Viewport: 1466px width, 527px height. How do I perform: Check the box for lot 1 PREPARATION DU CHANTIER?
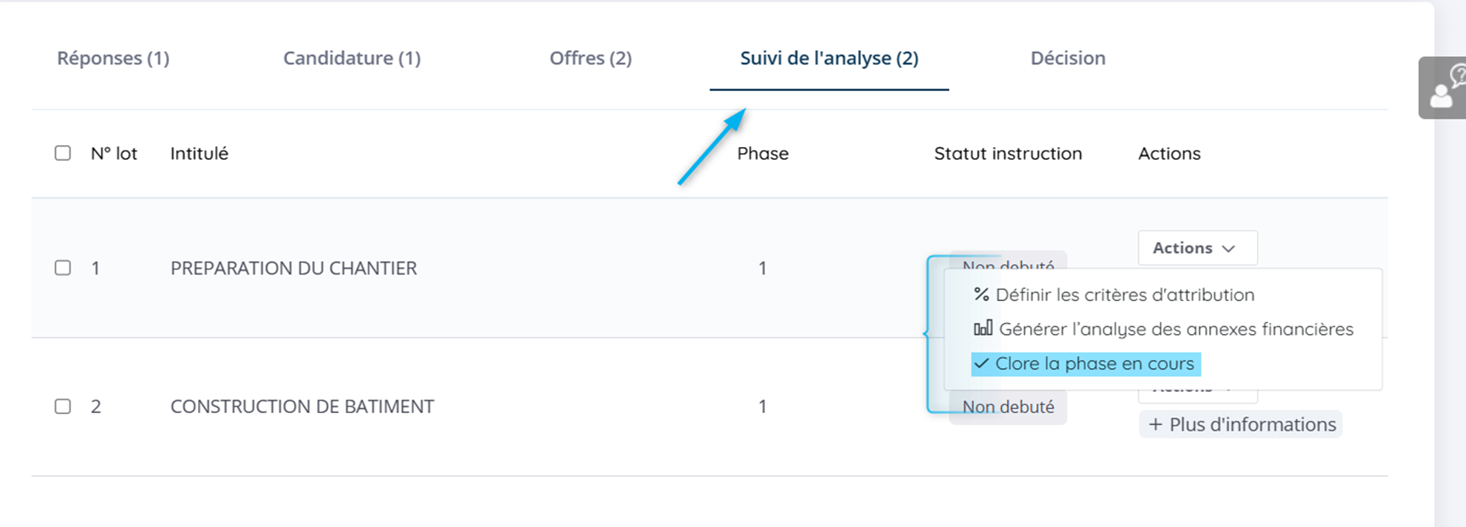tap(63, 268)
